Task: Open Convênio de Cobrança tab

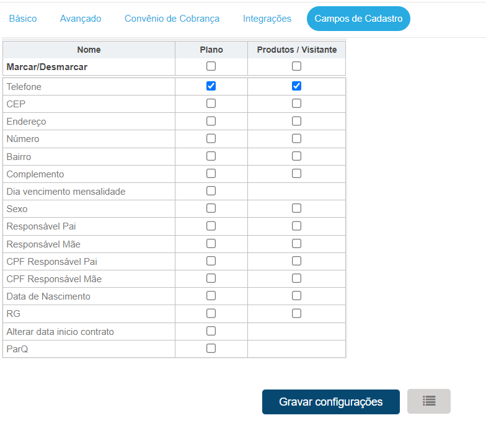Action: pos(172,19)
